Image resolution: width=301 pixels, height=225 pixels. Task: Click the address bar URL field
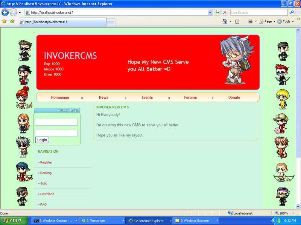[116, 13]
